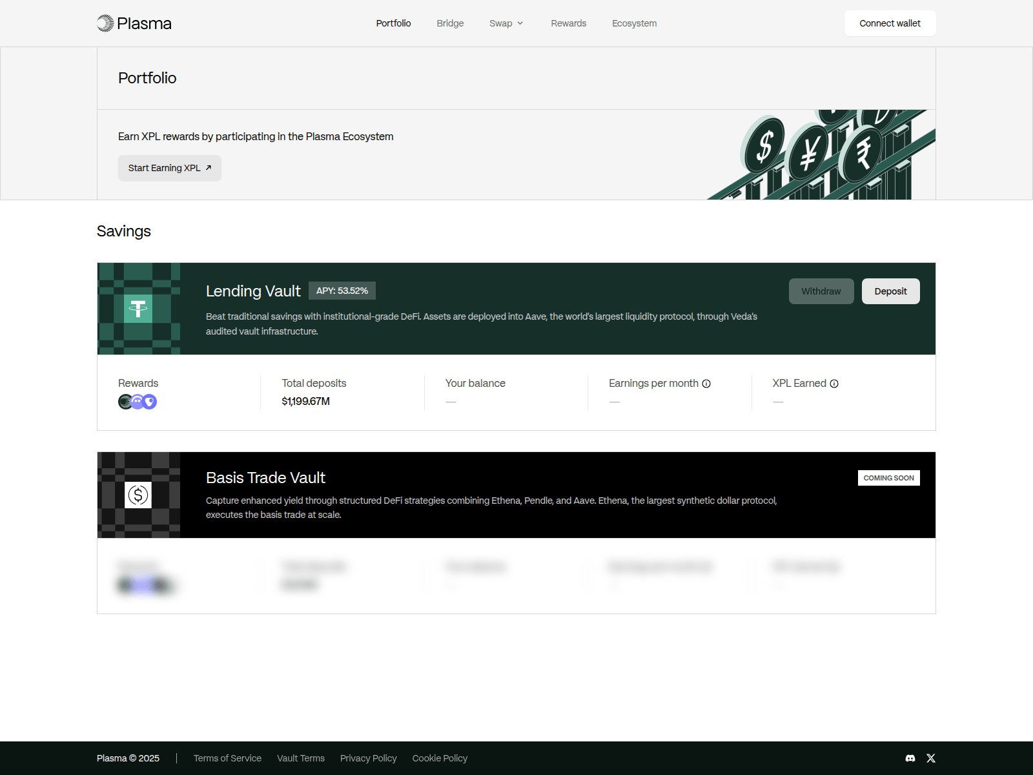Click the COMING SOON badge
The image size is (1033, 775).
888,478
